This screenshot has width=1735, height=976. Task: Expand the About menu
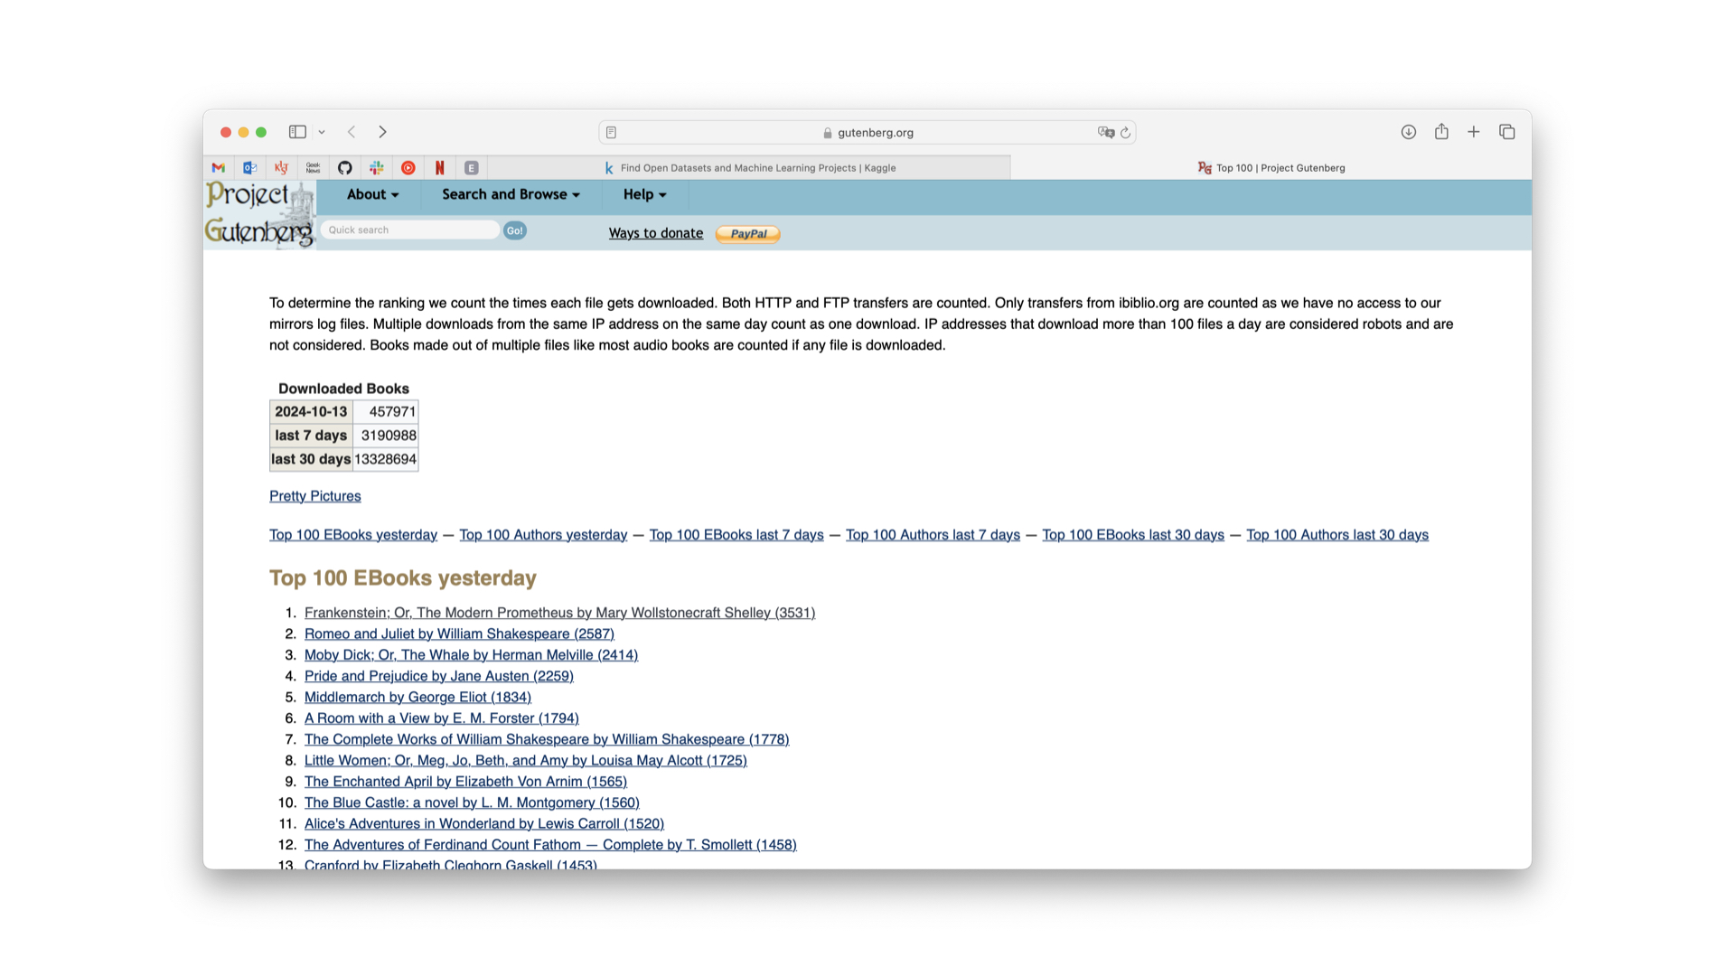point(372,195)
